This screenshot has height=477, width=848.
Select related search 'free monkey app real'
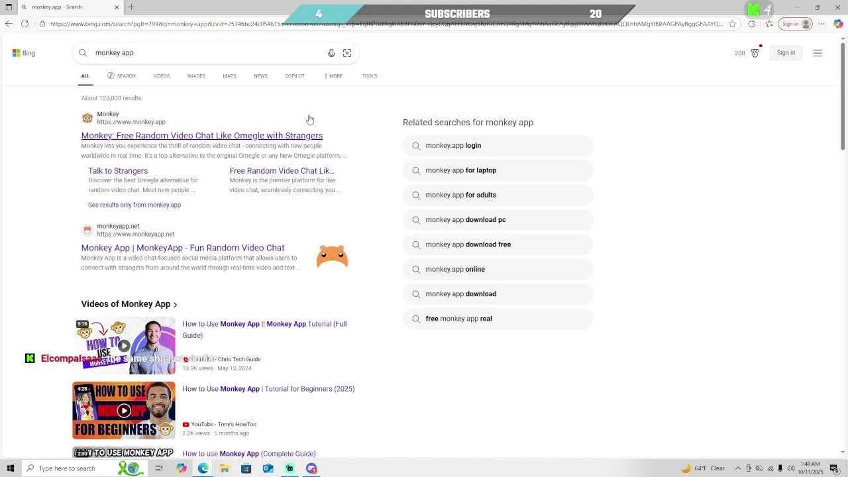coord(498,319)
